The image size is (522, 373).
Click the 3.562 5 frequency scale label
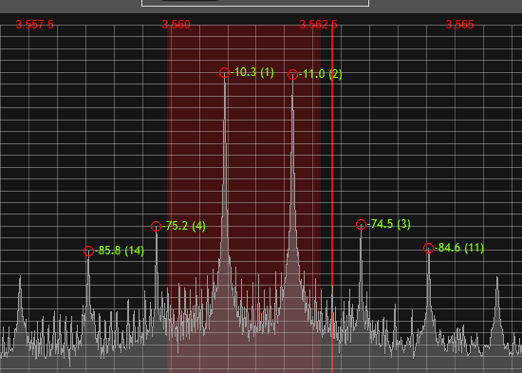pos(318,25)
